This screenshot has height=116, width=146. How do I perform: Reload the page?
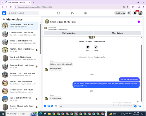(x=11, y=7)
